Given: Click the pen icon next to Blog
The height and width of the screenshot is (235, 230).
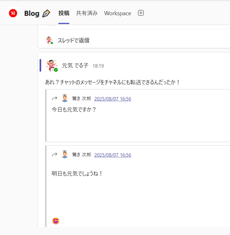Looking at the screenshot, I should click(x=46, y=13).
